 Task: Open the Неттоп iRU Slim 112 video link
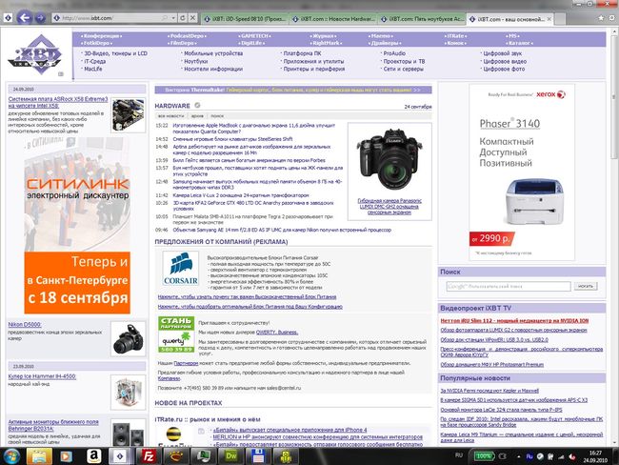coord(514,321)
